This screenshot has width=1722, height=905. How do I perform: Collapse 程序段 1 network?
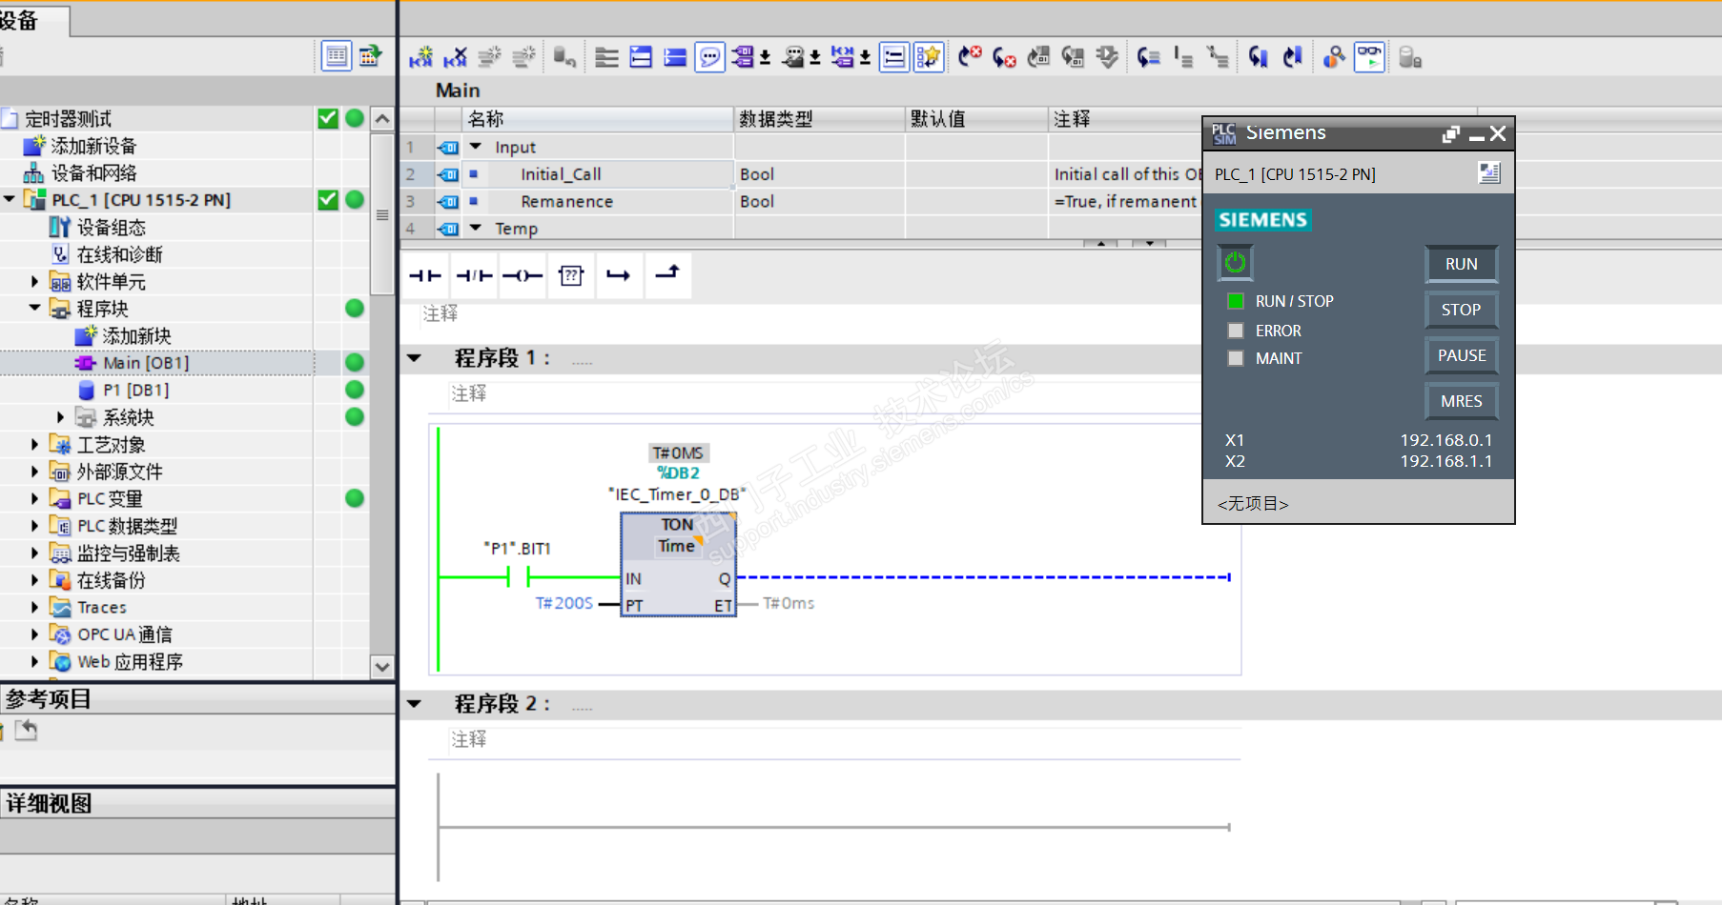[414, 358]
